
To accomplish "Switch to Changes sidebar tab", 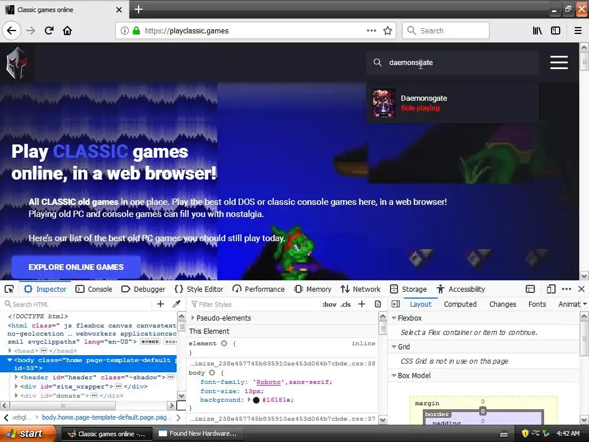I will pyautogui.click(x=503, y=304).
